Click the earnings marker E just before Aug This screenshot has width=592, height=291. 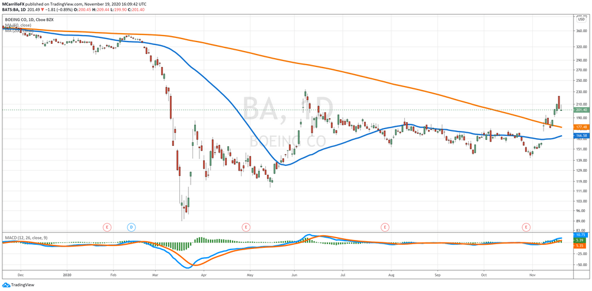(x=385, y=227)
